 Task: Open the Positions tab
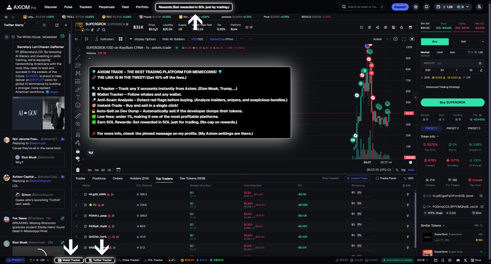click(x=99, y=178)
